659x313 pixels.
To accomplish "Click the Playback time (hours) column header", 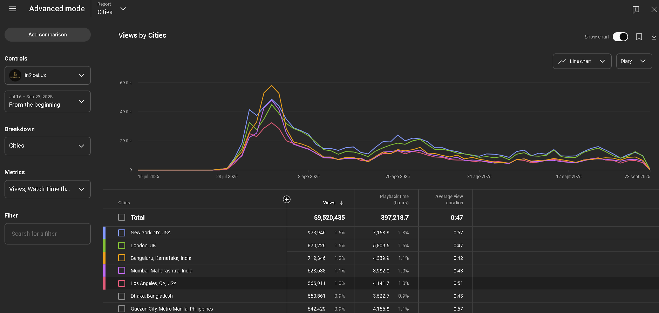I will click(x=394, y=199).
